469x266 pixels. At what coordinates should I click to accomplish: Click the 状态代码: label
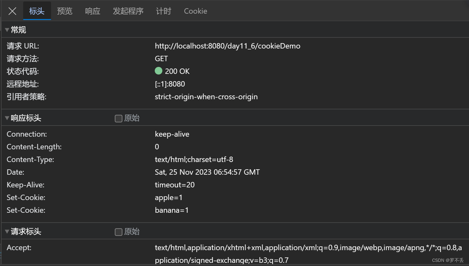click(x=23, y=71)
